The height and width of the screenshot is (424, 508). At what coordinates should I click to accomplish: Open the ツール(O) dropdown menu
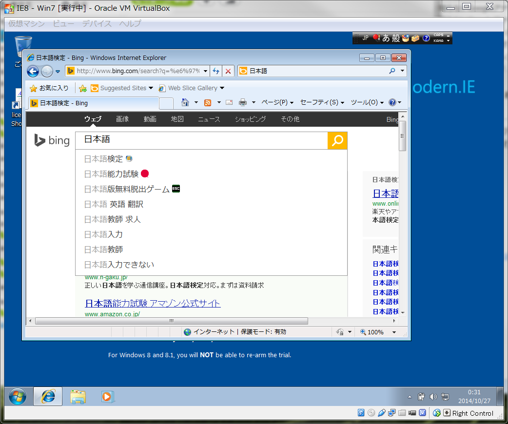(x=367, y=102)
